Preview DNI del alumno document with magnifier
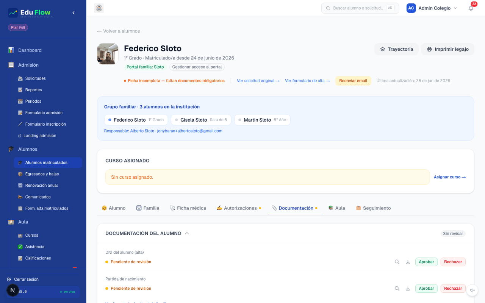This screenshot has width=485, height=303. coord(397,262)
